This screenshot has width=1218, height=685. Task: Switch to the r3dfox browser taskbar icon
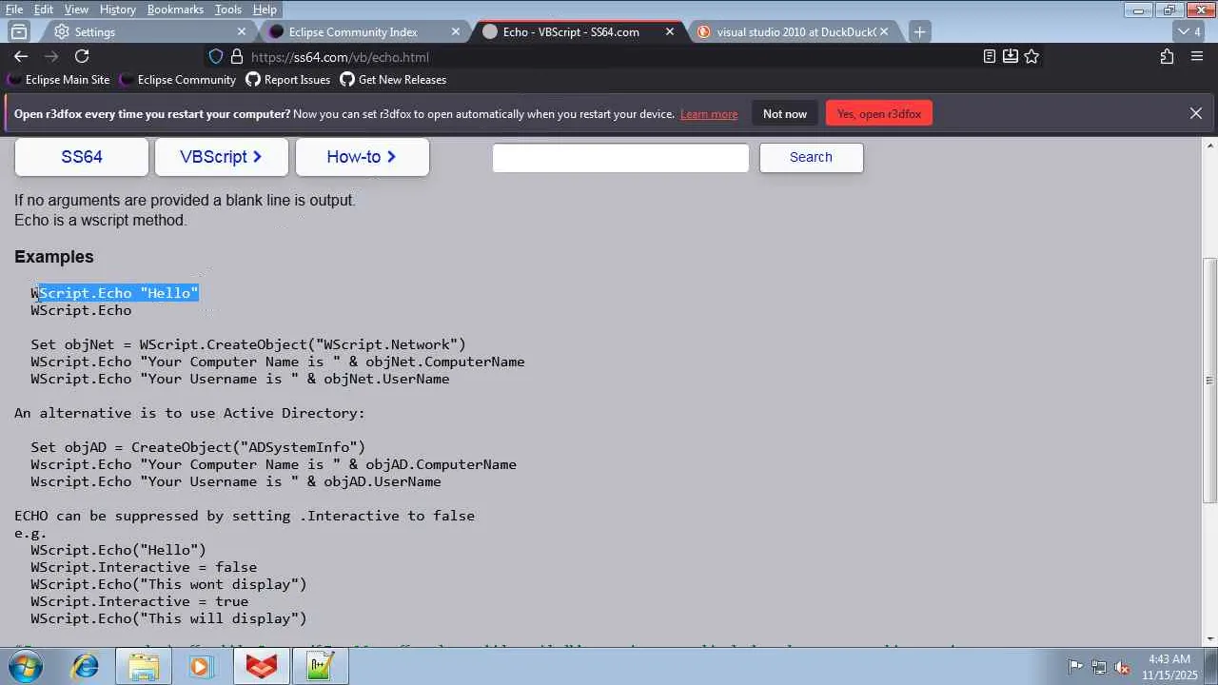click(261, 666)
